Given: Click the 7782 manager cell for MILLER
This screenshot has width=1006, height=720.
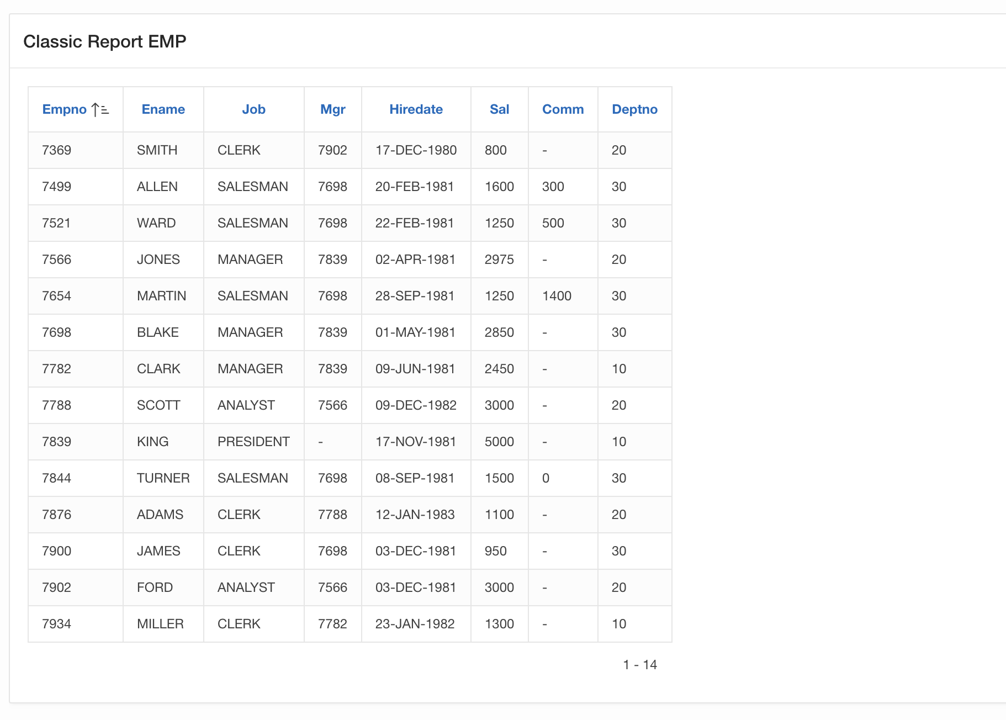Looking at the screenshot, I should point(332,624).
